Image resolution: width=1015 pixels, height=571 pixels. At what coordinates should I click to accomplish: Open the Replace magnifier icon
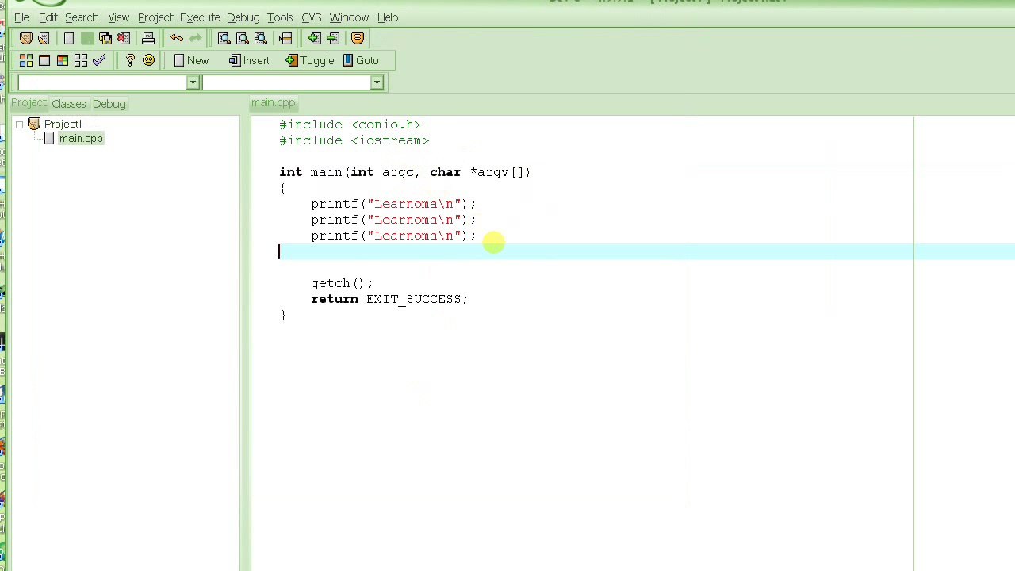pos(242,38)
